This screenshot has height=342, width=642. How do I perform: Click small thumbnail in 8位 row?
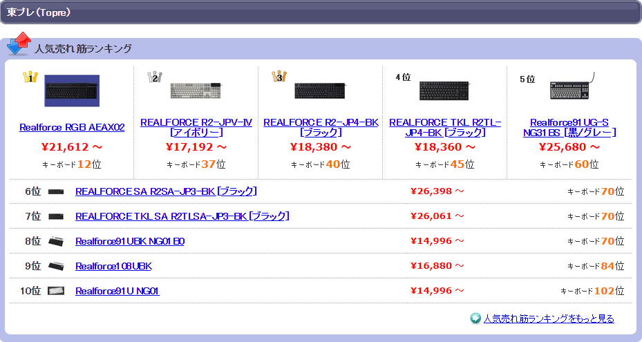click(x=56, y=241)
